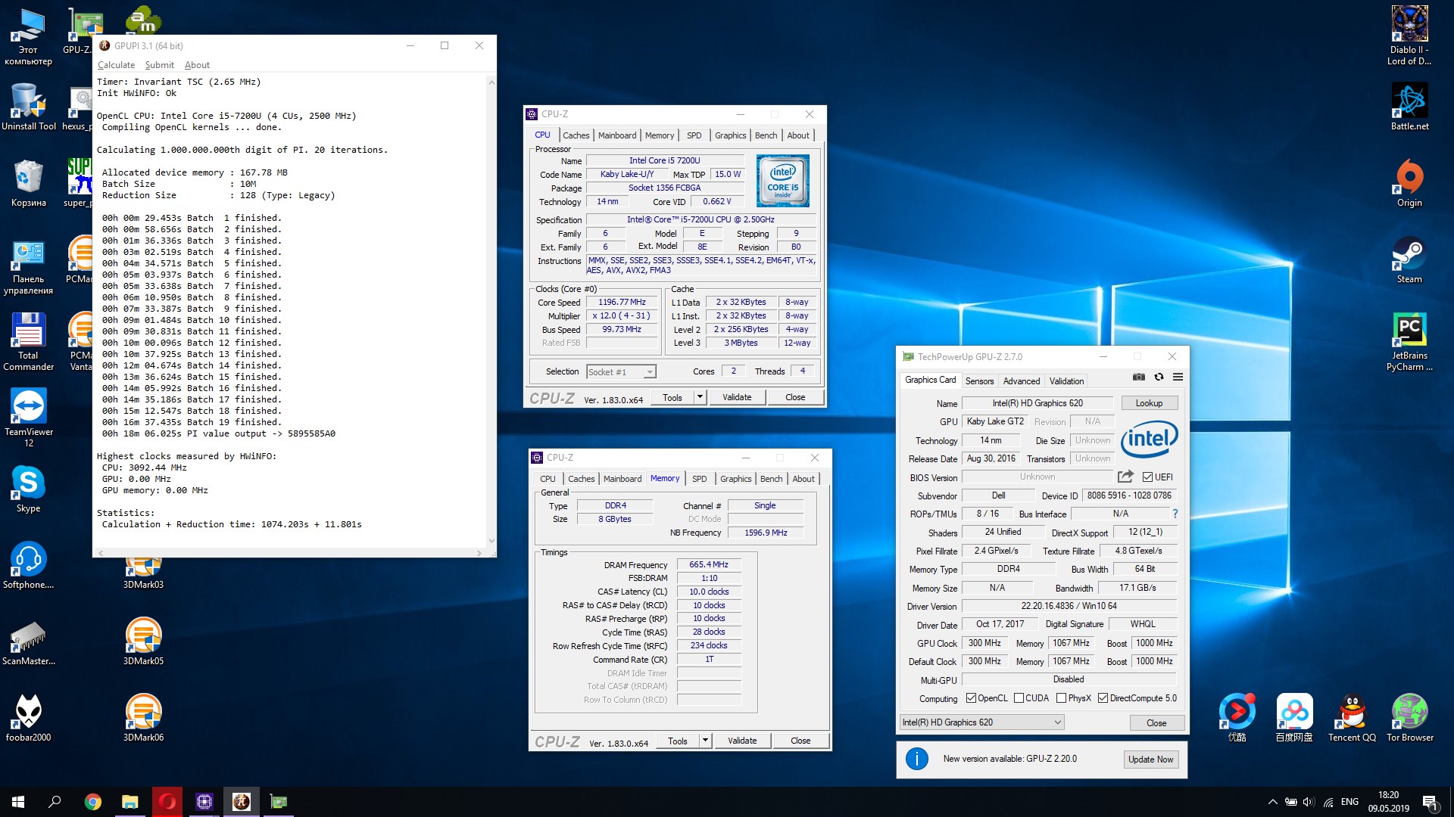Open the GPU-Z hamburger menu
1454x817 pixels.
point(1178,377)
